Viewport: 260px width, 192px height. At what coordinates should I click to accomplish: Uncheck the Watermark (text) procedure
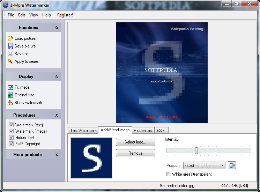pyautogui.click(x=11, y=125)
